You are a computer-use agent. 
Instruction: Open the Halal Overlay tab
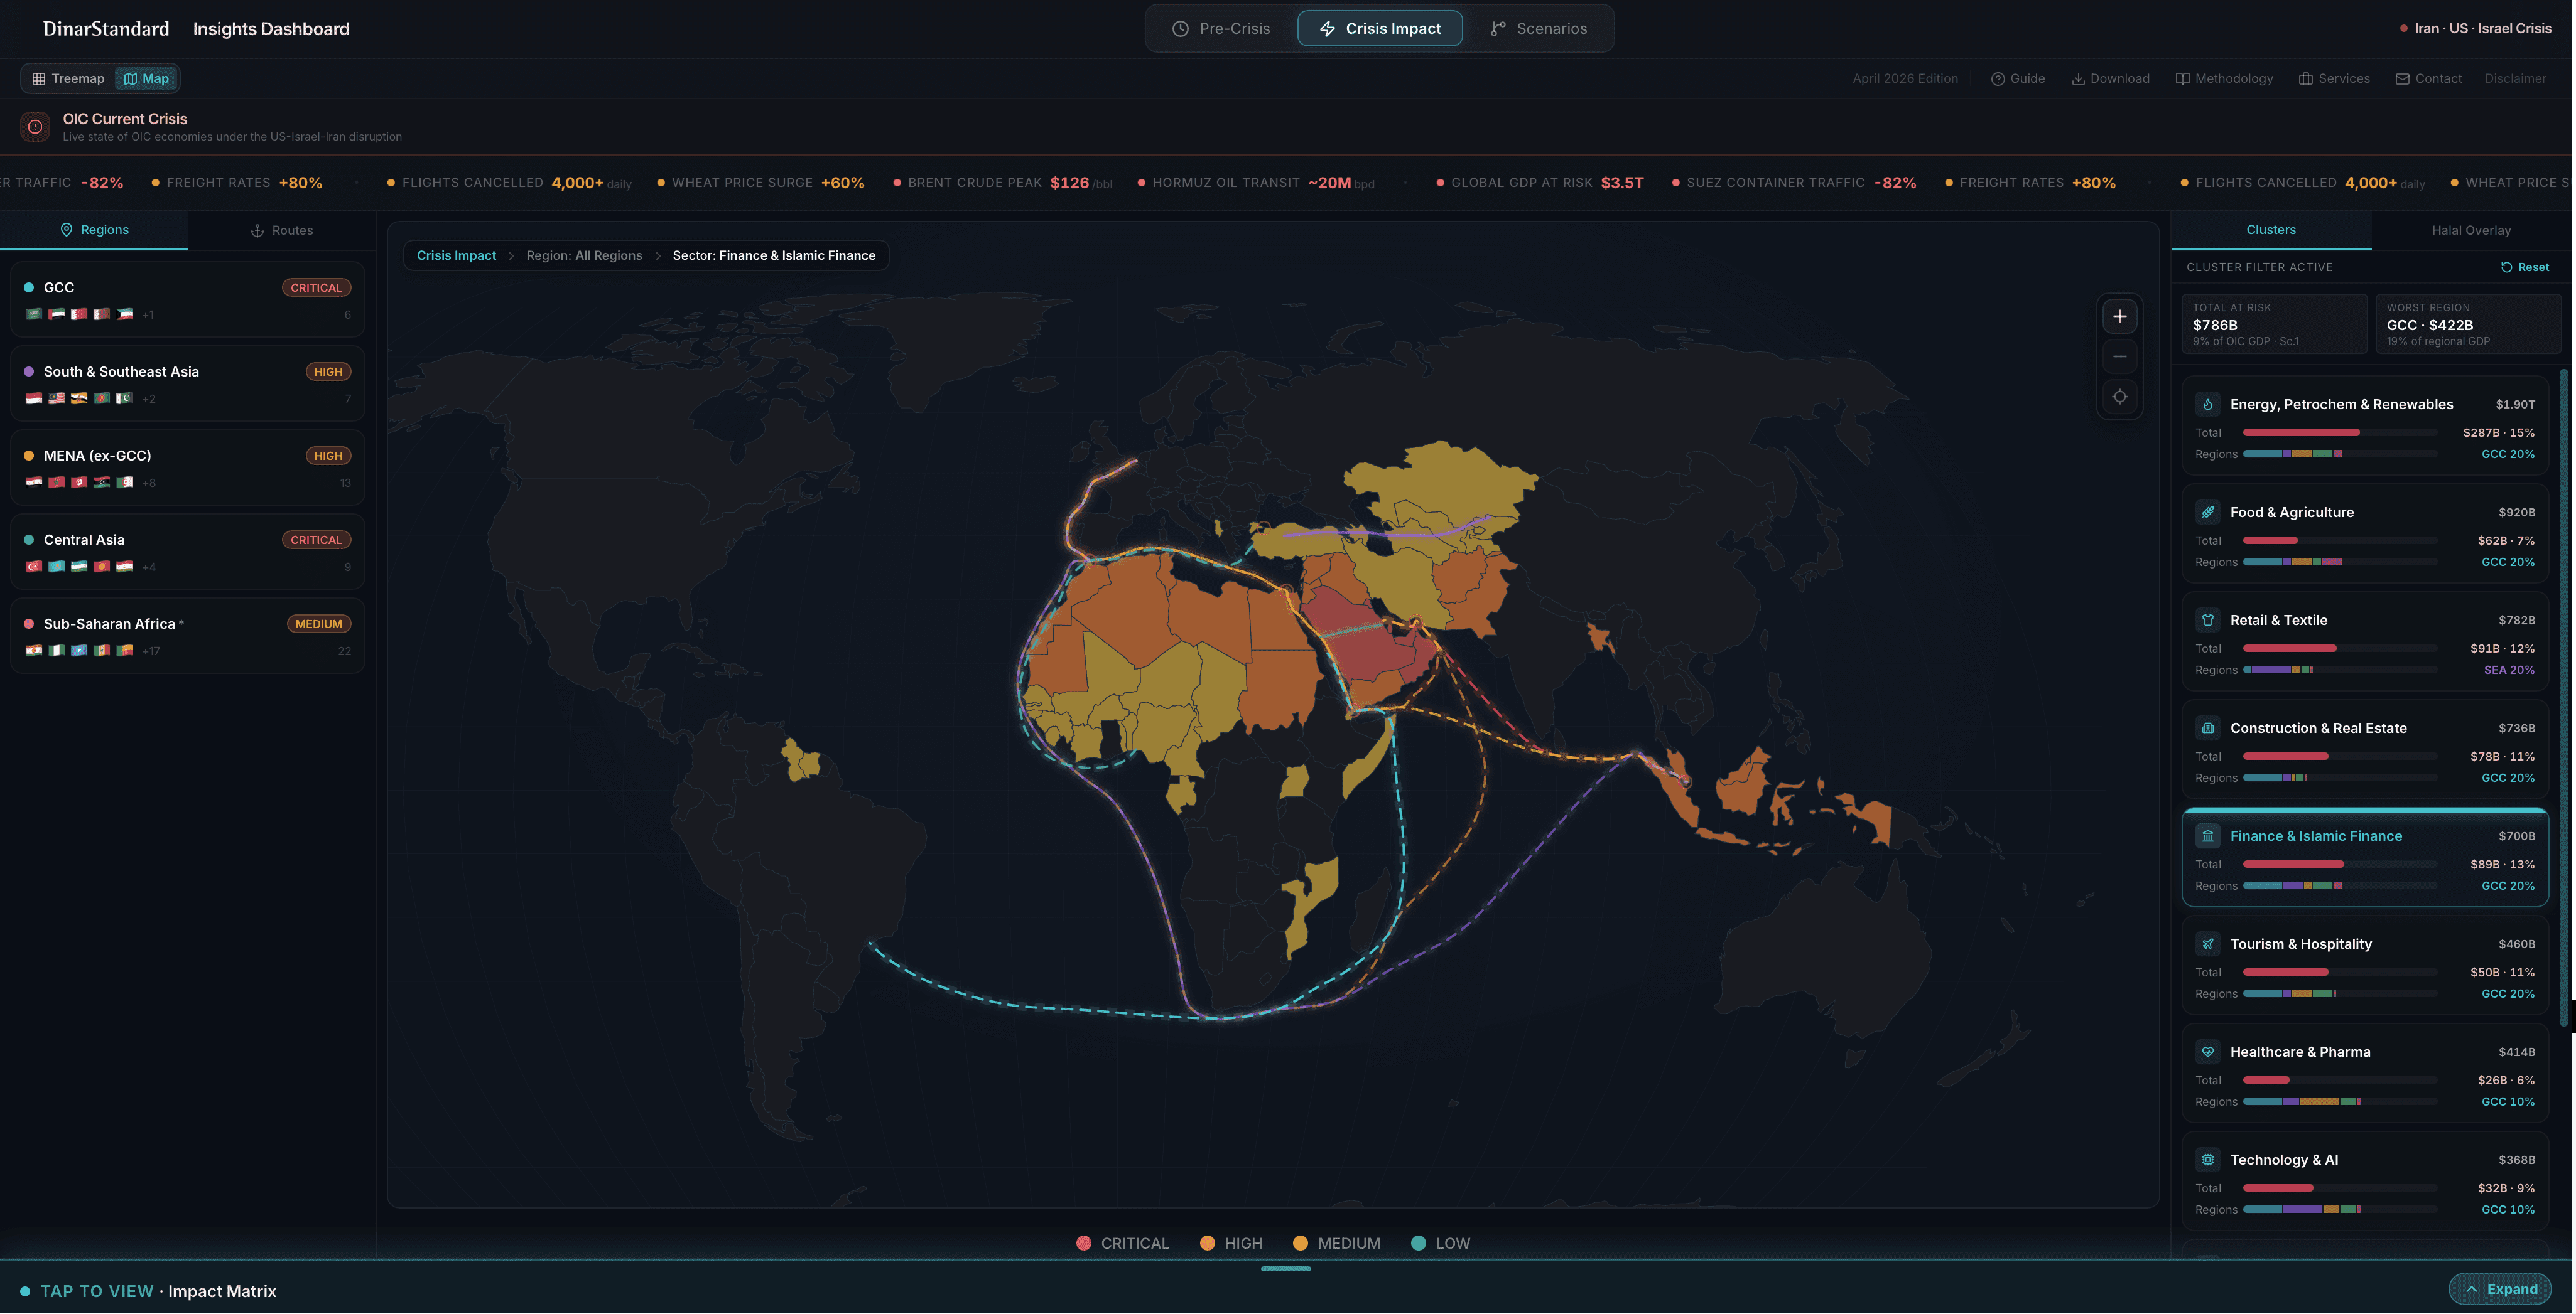click(2470, 231)
